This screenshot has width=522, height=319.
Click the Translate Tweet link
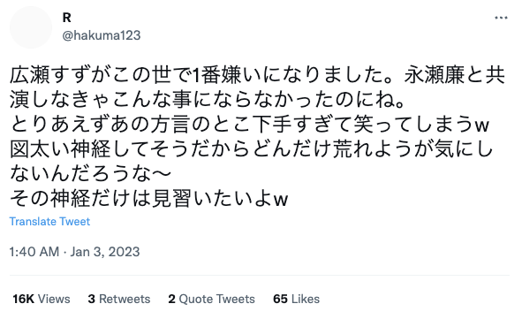pyautogui.click(x=49, y=222)
